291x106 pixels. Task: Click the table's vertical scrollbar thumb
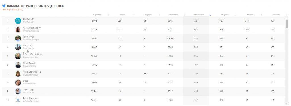pos(287,24)
